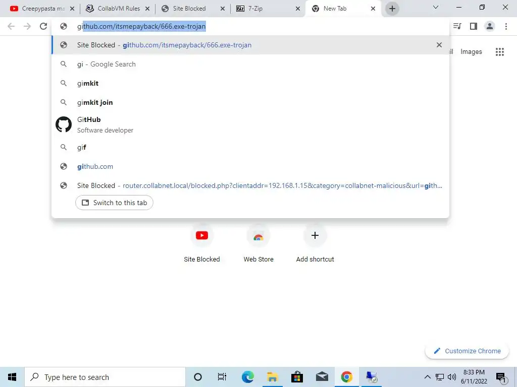Close the Site Blocked tab

coord(223,9)
